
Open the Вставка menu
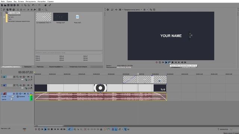21,1
